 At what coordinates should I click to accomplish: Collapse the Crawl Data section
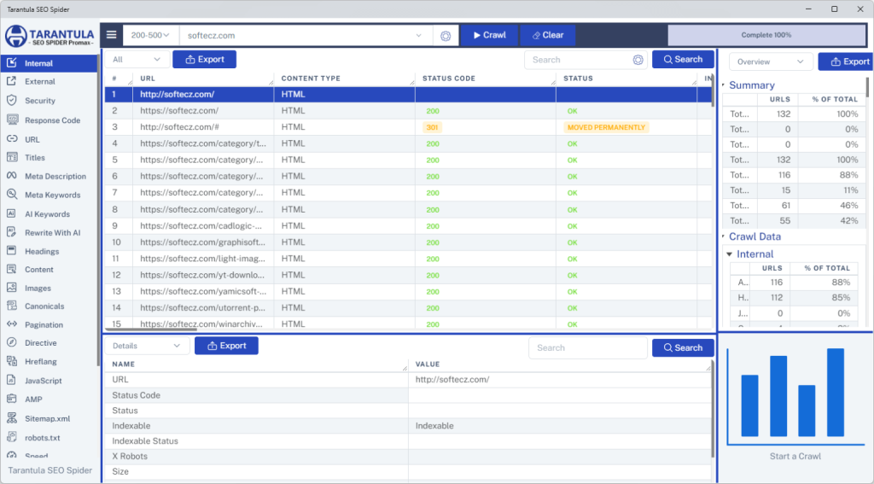pos(724,236)
